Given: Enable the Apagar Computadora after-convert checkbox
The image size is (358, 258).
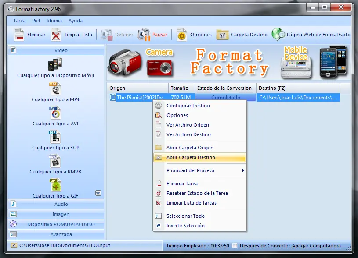Looking at the screenshot, I should tap(235, 246).
